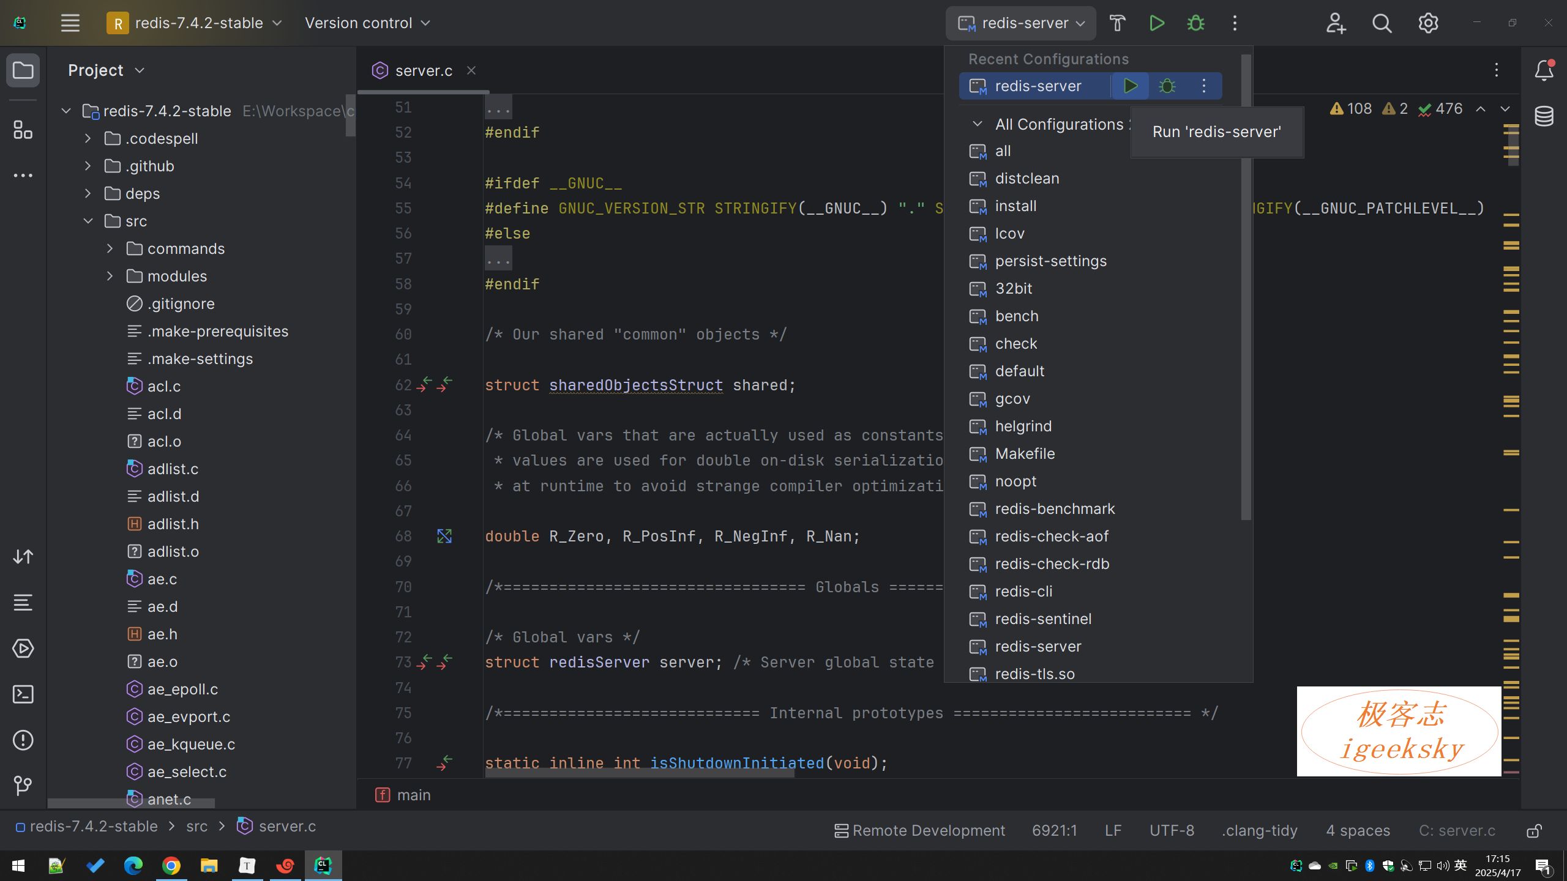Click the configuration popup scrollbar

[x=1246, y=288]
